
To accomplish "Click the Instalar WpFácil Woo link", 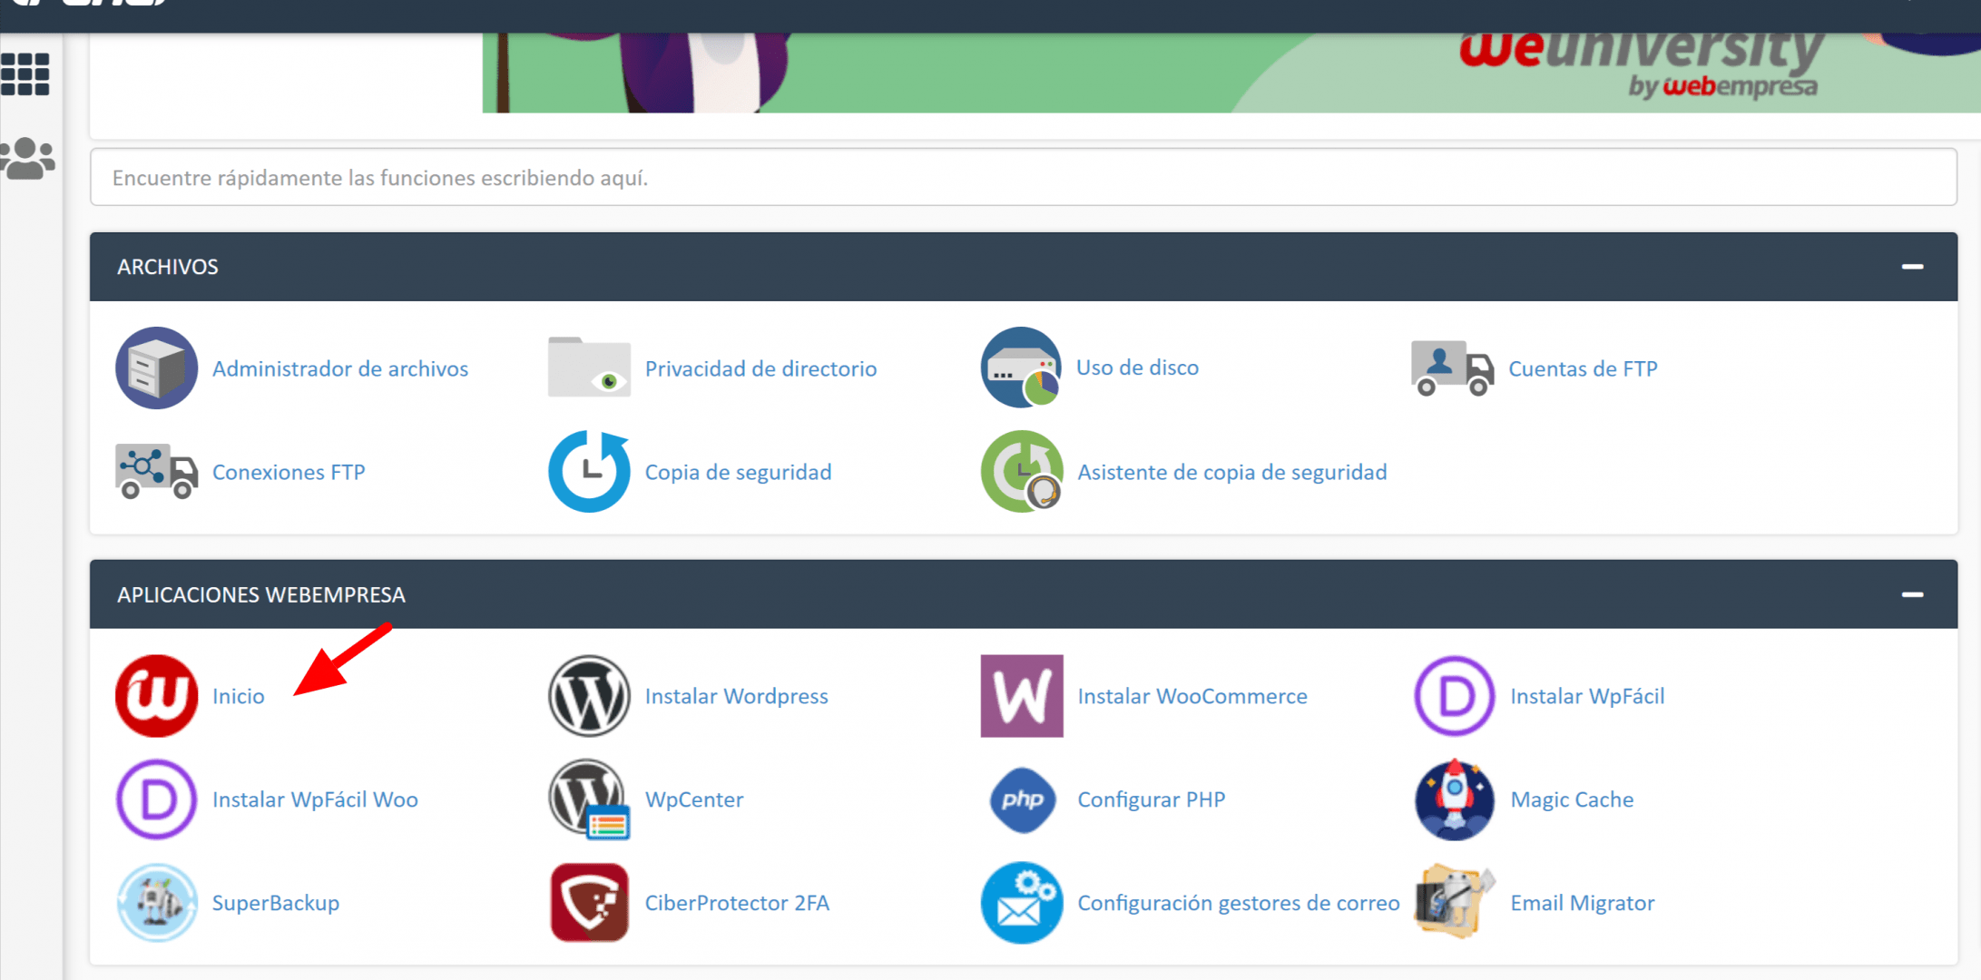I will coord(315,799).
